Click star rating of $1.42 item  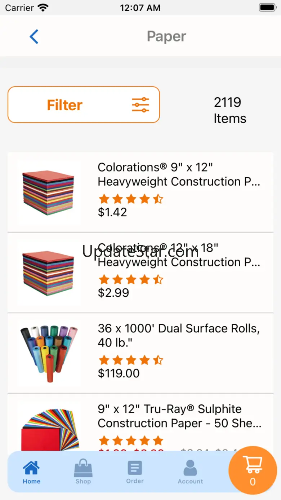131,199
